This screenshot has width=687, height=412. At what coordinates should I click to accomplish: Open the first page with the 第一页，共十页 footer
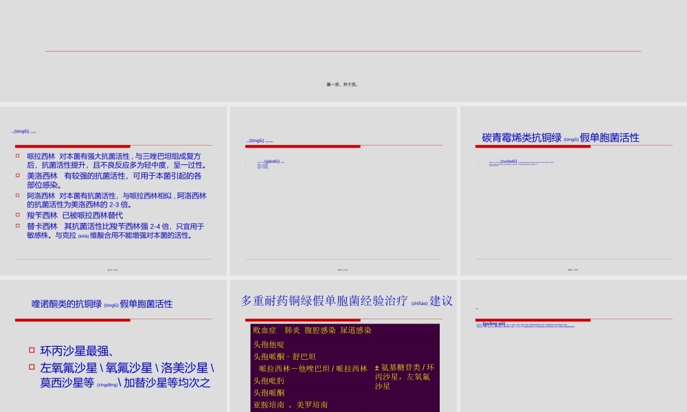click(x=343, y=51)
